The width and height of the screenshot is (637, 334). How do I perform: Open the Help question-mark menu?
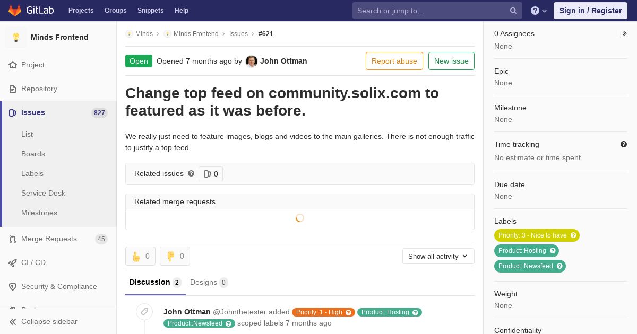(x=539, y=11)
